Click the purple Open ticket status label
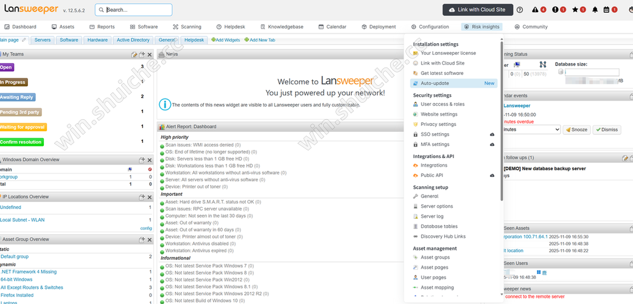Screen dimensions: 633x304 tap(7, 67)
